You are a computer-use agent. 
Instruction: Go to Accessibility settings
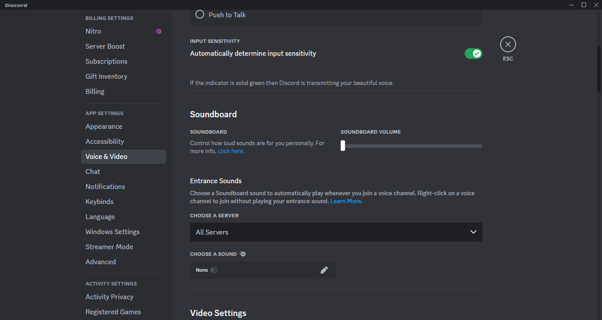pyautogui.click(x=124, y=142)
